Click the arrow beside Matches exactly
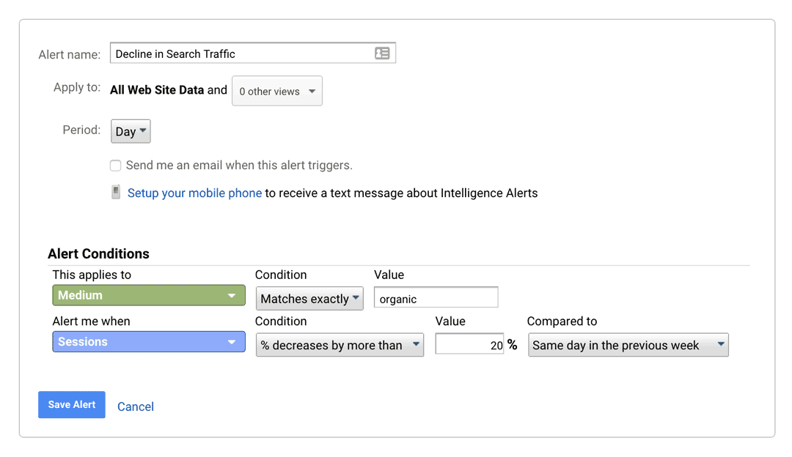Screen dimensions: 792x457 tap(356, 297)
